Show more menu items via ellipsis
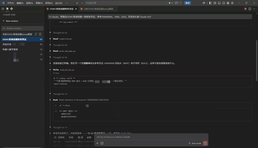This screenshot has width=258, height=148. (67, 3)
